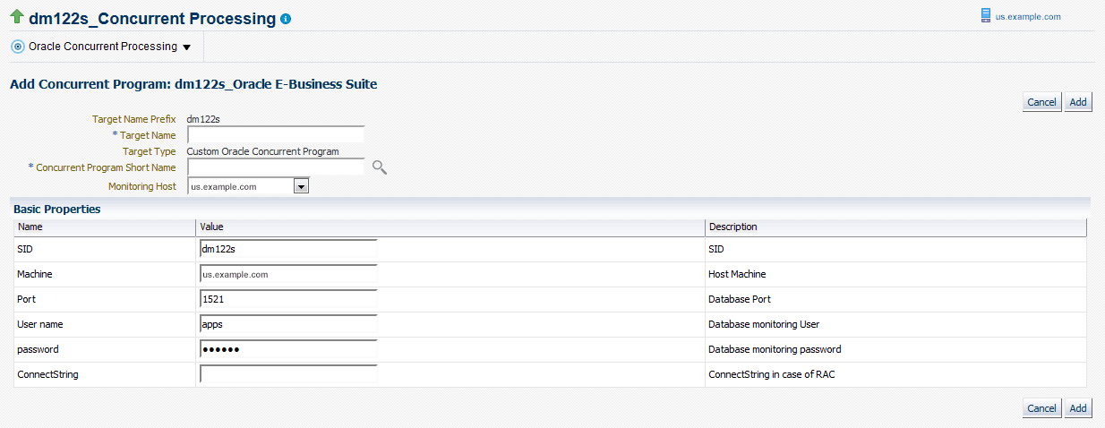Click the dm122s Target Name Prefix value

[x=204, y=119]
